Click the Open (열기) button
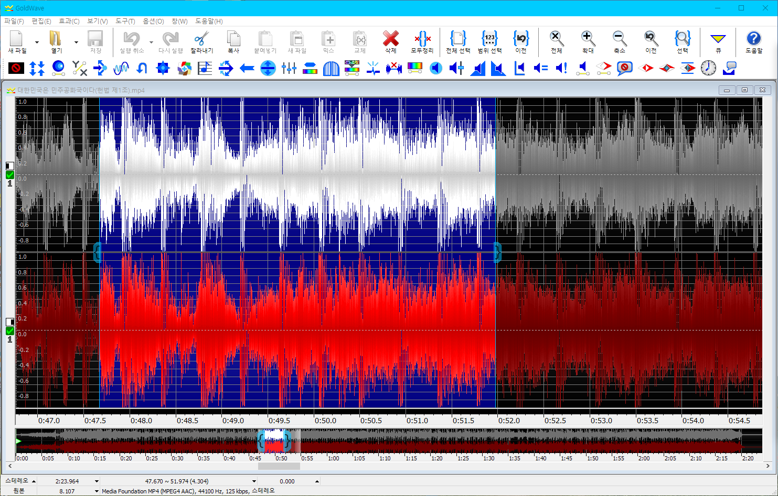The width and height of the screenshot is (778, 496). pos(56,42)
